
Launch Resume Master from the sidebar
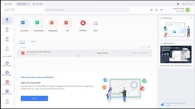[7, 73]
